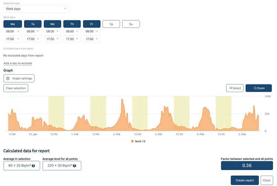Change Tuesday 17:00 end time
277x186 pixels.
tap(33, 39)
